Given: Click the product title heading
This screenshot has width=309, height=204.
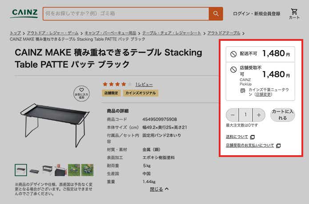Looking at the screenshot, I should tap(108, 59).
